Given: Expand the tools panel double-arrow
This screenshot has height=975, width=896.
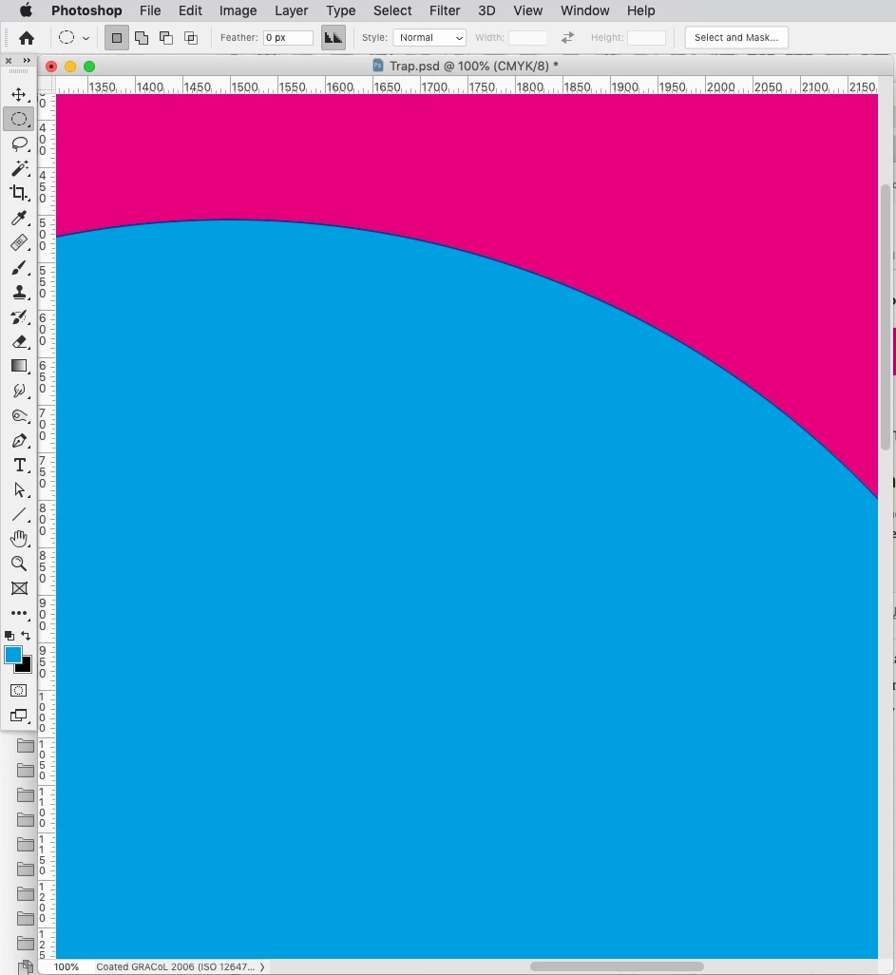Looking at the screenshot, I should 26,60.
